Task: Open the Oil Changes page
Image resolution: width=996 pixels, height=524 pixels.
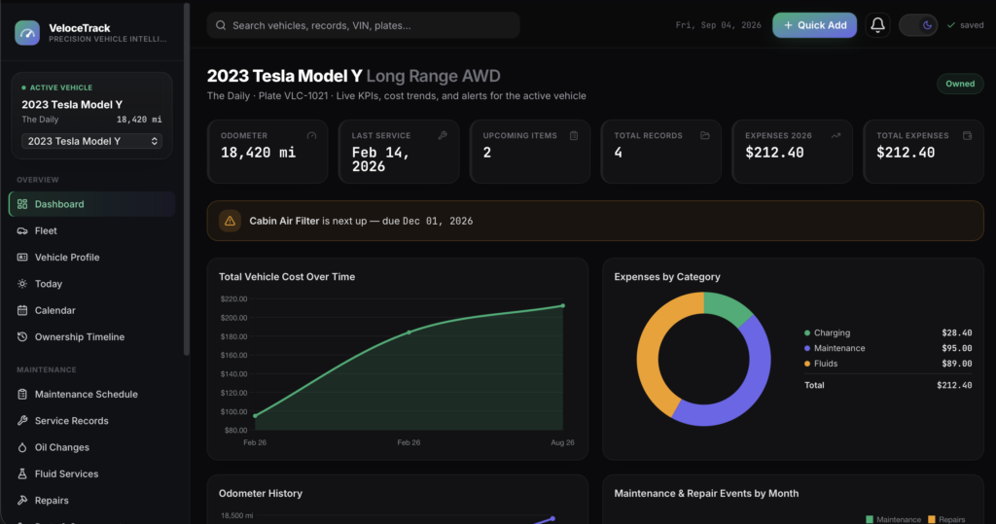Action: coord(92,447)
